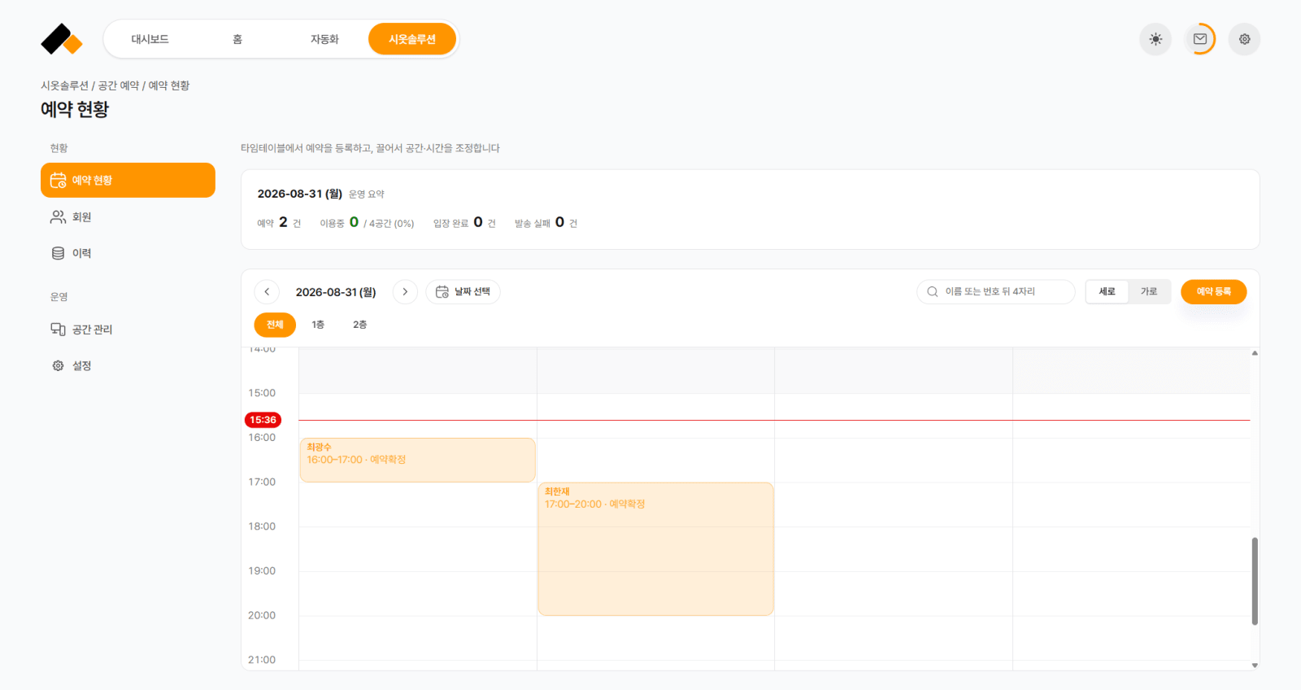Screen dimensions: 1301x690
Task: Click 예약 2 건 summary stat
Action: click(x=279, y=222)
